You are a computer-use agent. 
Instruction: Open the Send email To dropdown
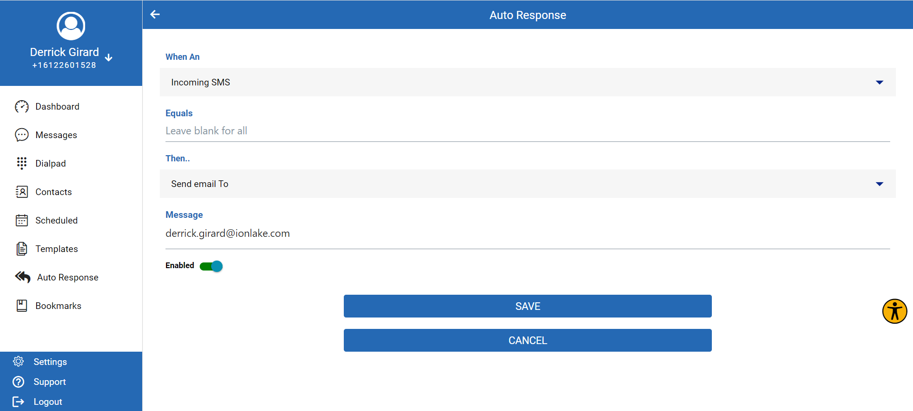(527, 184)
